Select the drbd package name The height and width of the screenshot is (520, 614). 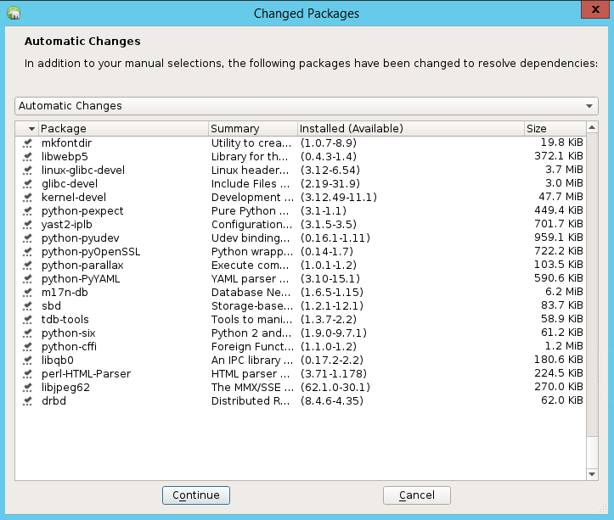54,401
